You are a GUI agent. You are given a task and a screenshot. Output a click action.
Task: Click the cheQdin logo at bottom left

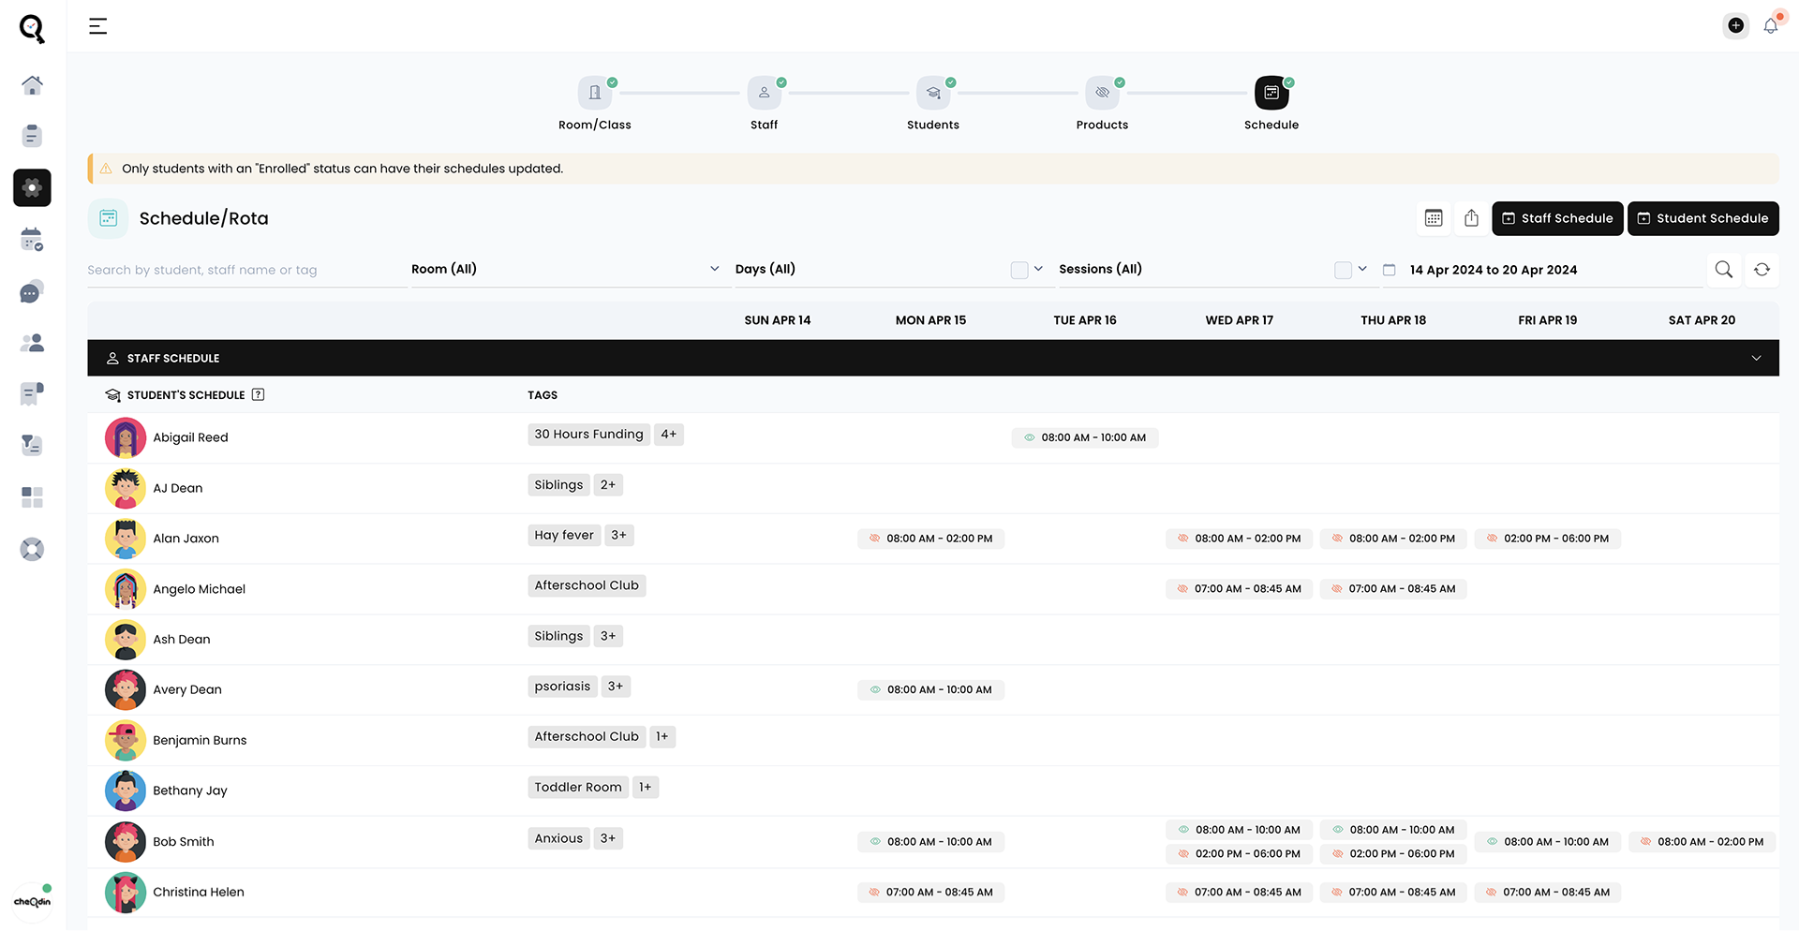click(x=32, y=901)
